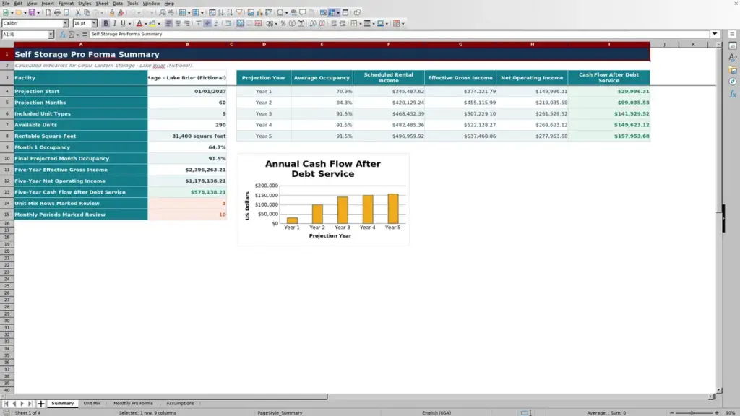This screenshot has width=740, height=416.
Task: Open the sidebar Styles icon
Action: coord(733,58)
